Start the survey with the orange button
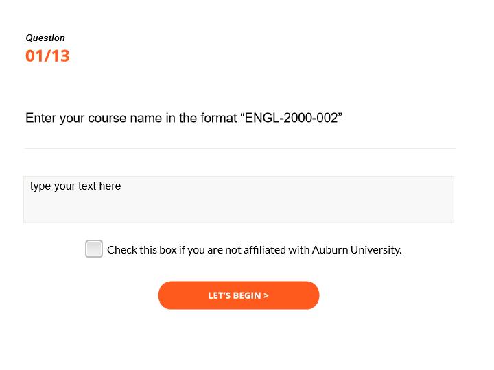494x370 pixels. click(x=238, y=295)
